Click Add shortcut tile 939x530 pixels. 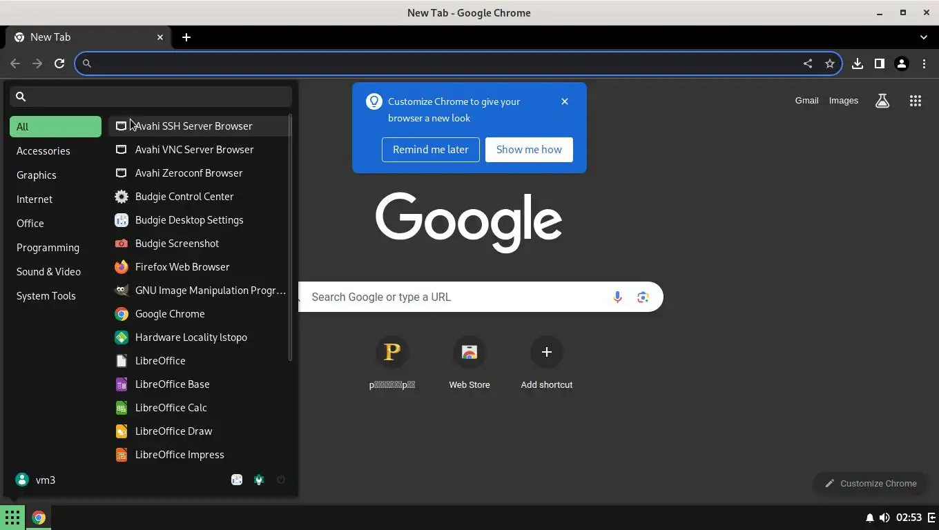coord(546,364)
